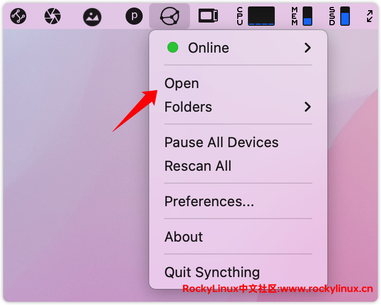This screenshot has height=305, width=381.
Task: Click the MEM memory usage indicator
Action: pos(302,16)
